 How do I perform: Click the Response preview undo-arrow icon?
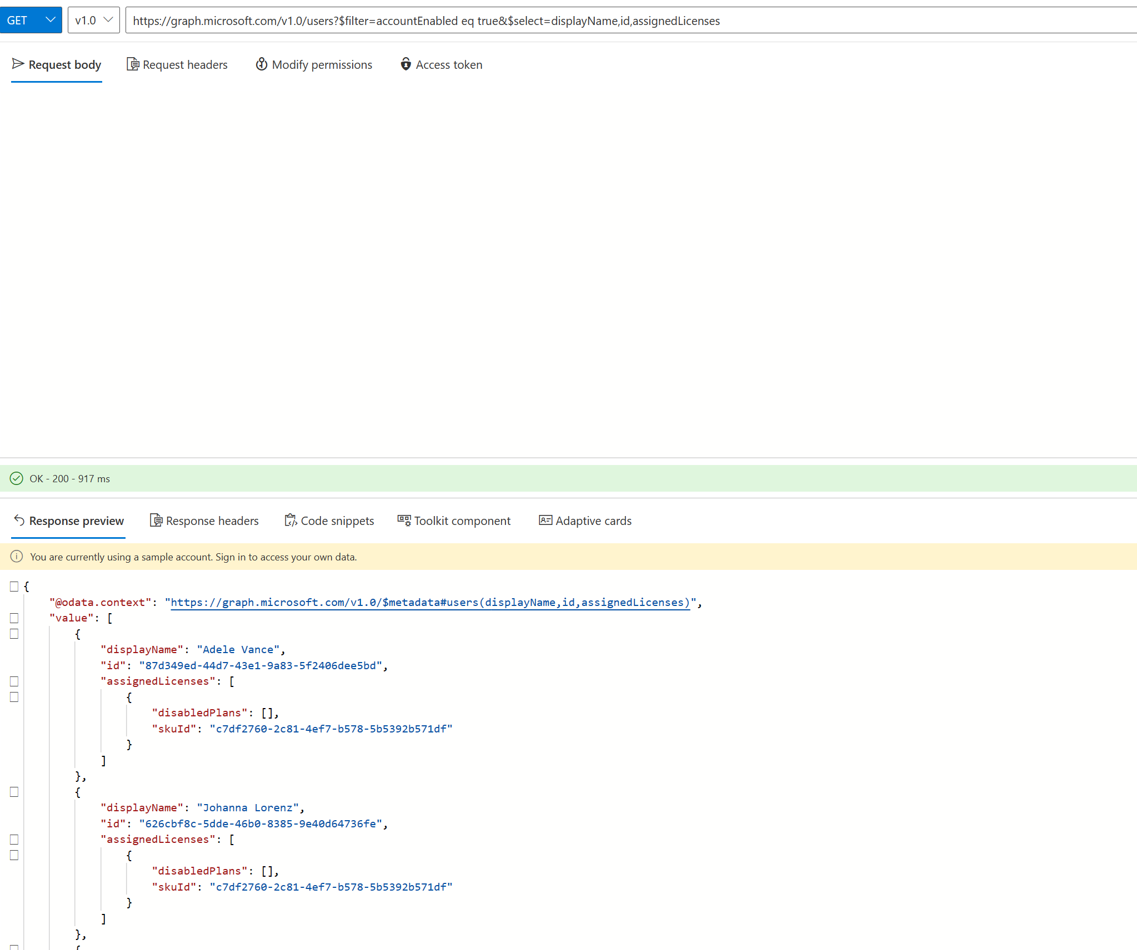(x=19, y=521)
